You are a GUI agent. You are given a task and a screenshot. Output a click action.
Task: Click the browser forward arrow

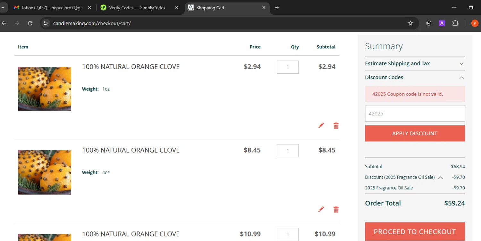coord(17,23)
